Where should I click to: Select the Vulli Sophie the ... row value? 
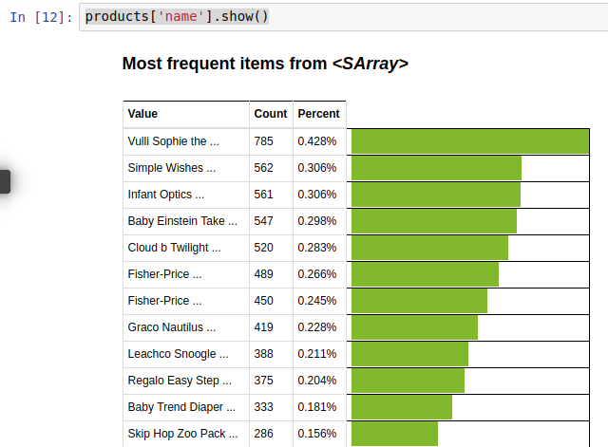coord(173,141)
